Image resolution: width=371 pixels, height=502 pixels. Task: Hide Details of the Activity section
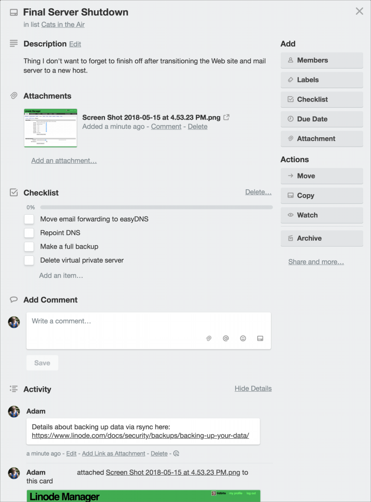point(253,388)
